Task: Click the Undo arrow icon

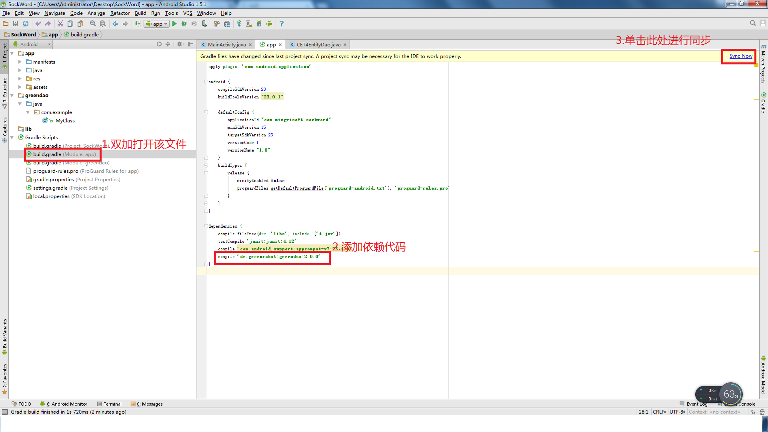Action: tap(38, 24)
